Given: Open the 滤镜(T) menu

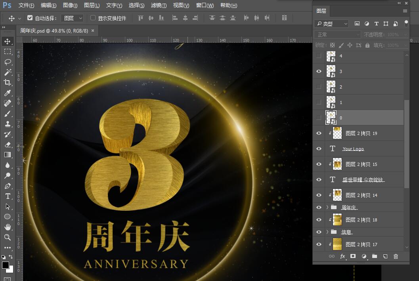Looking at the screenshot, I should tap(159, 5).
